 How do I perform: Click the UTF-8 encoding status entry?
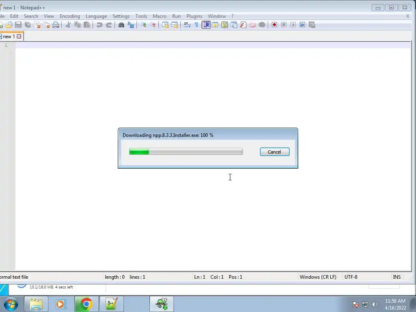point(351,277)
